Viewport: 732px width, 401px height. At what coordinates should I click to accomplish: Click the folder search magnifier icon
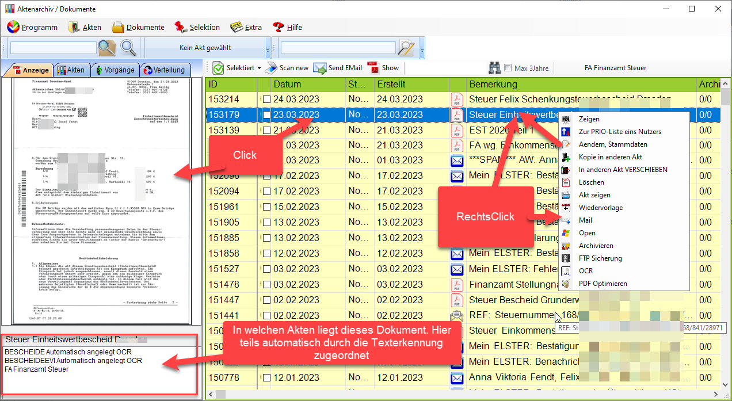[x=107, y=48]
